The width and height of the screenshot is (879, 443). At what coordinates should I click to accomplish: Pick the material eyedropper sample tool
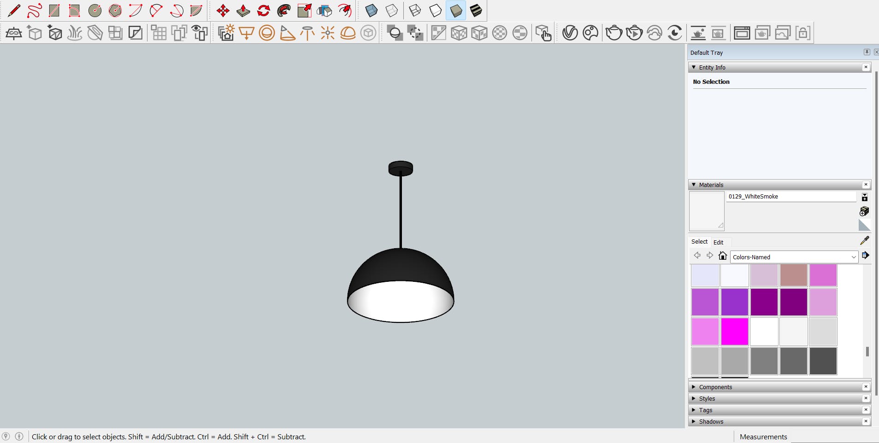(865, 240)
